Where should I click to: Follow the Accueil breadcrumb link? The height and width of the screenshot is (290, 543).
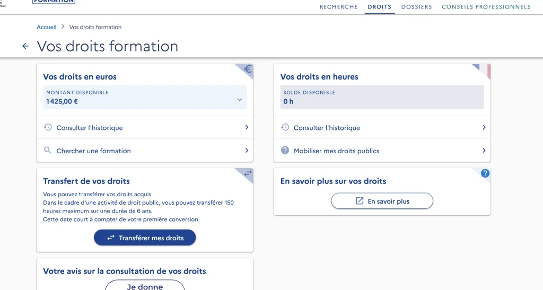(47, 27)
